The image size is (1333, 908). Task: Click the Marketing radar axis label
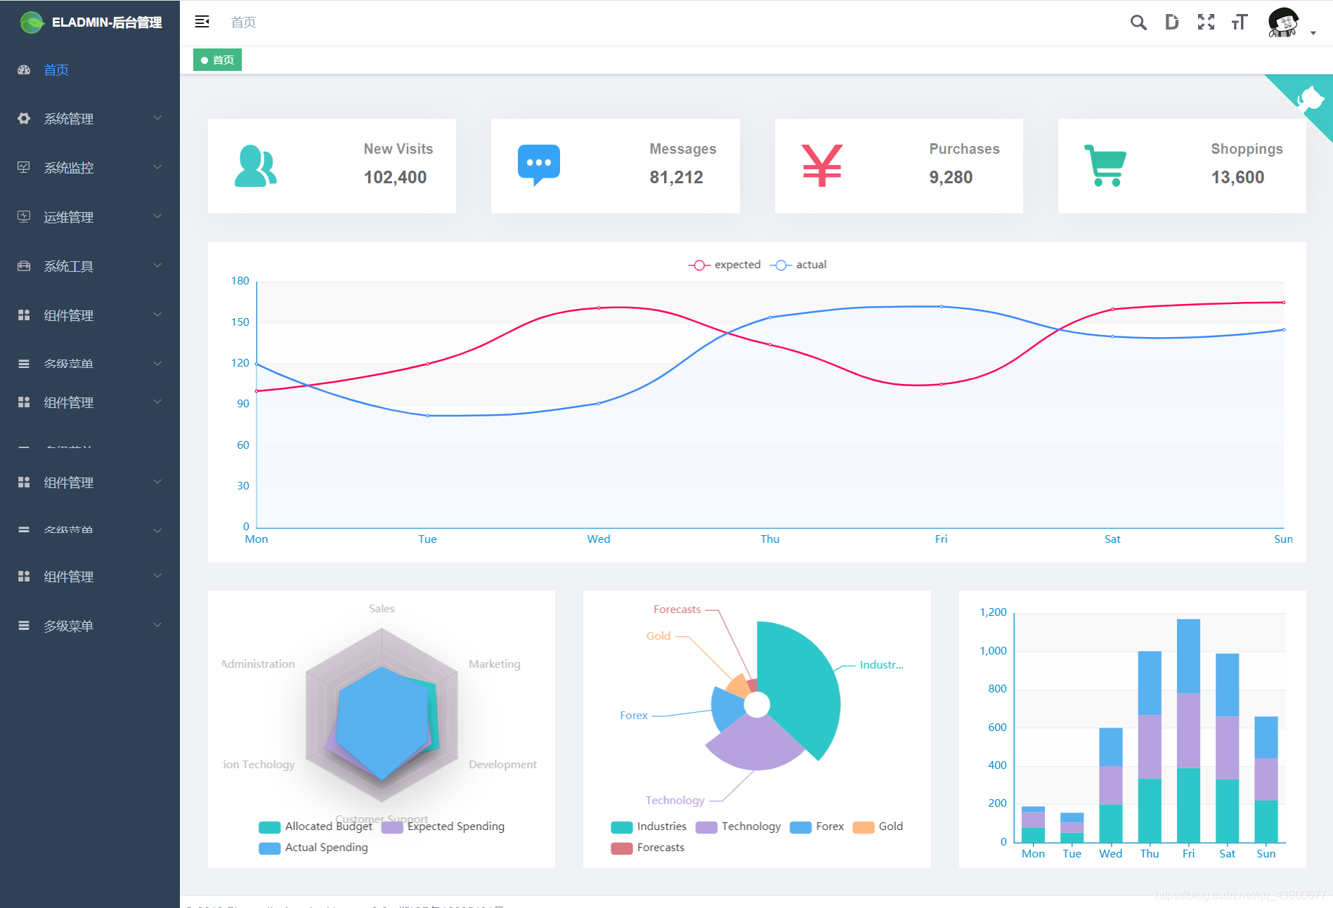point(495,664)
